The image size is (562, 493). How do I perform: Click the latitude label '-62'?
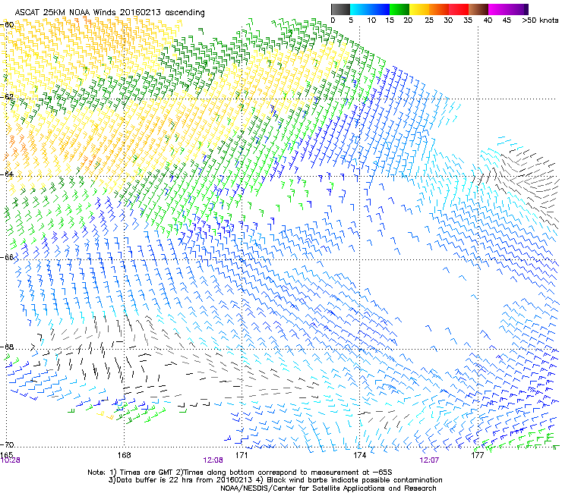(x=7, y=96)
